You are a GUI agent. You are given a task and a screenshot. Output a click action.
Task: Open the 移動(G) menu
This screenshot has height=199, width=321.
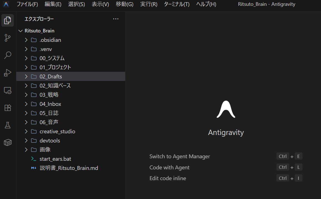click(x=124, y=4)
